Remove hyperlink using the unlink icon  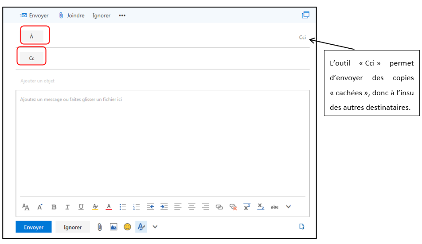coord(233,207)
